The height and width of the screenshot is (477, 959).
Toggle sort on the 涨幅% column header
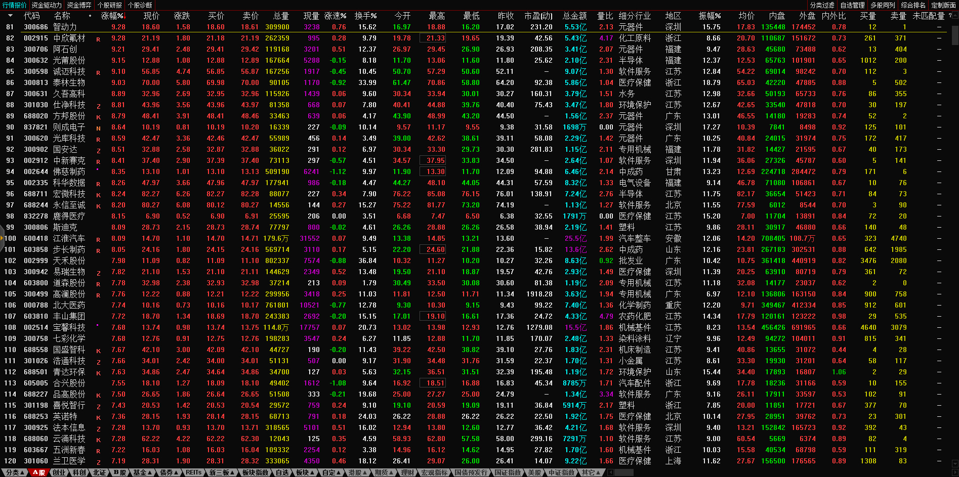(x=112, y=16)
